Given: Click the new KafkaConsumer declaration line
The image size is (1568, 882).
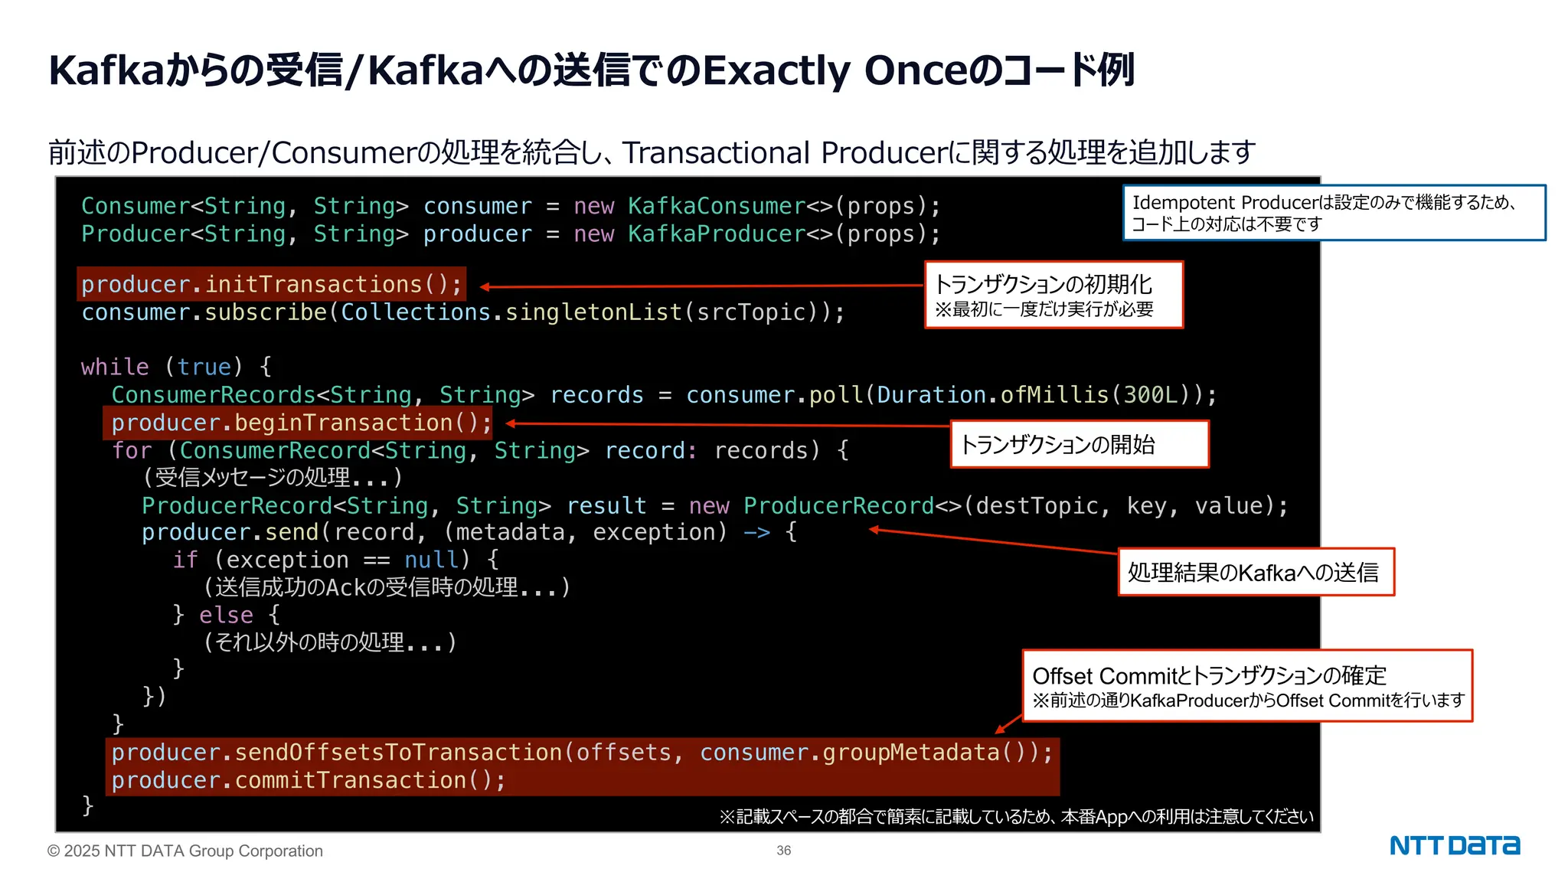Looking at the screenshot, I should tap(511, 206).
